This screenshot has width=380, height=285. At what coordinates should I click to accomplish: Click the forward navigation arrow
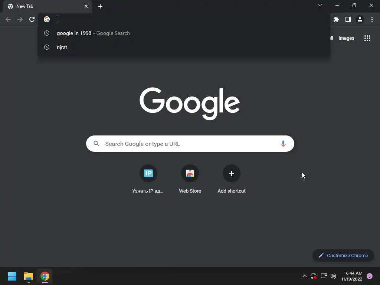coord(20,19)
